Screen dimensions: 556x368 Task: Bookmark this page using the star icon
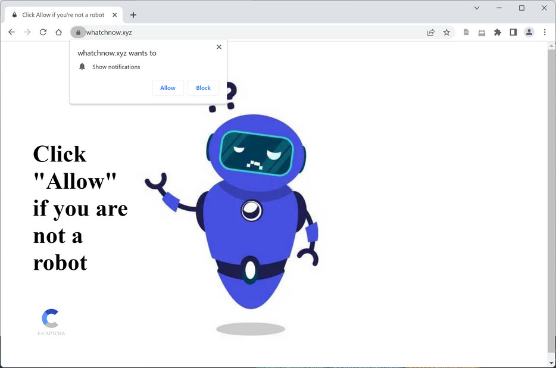tap(447, 32)
